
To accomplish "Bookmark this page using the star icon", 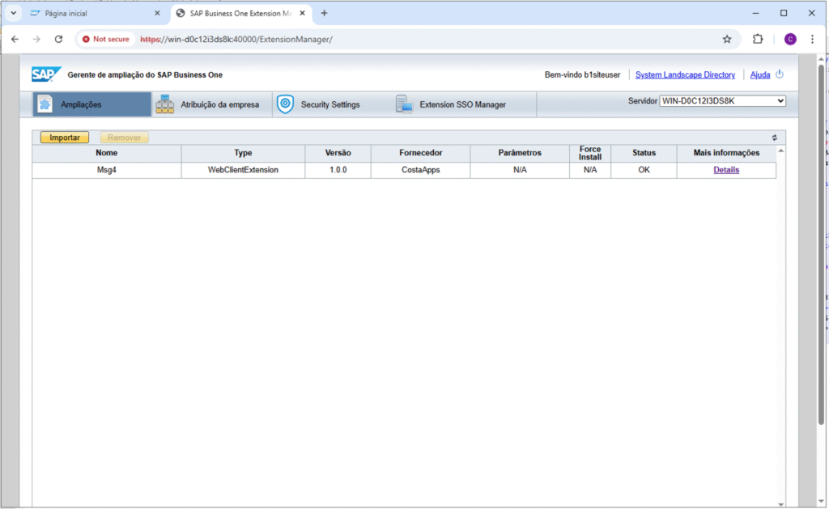I will (x=727, y=39).
